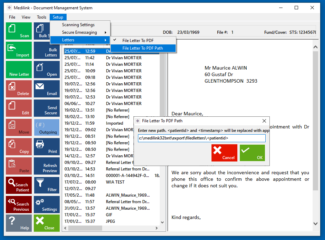Minimize the Medilink window
This screenshot has width=325, height=240.
(x=281, y=8)
